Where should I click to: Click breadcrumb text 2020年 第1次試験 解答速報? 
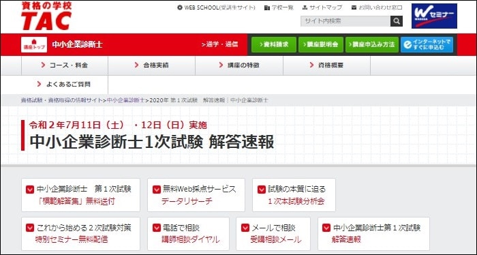tap(187, 100)
